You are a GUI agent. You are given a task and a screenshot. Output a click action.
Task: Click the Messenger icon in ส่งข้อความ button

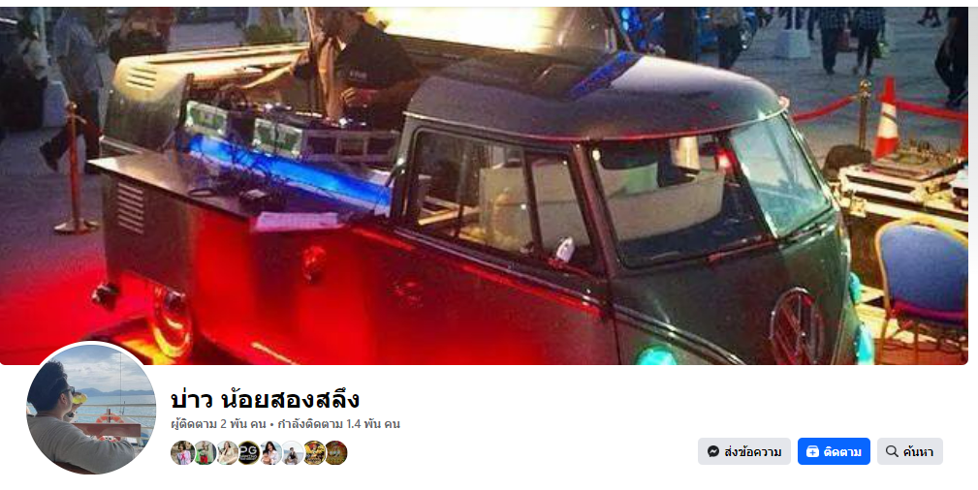coord(713,451)
